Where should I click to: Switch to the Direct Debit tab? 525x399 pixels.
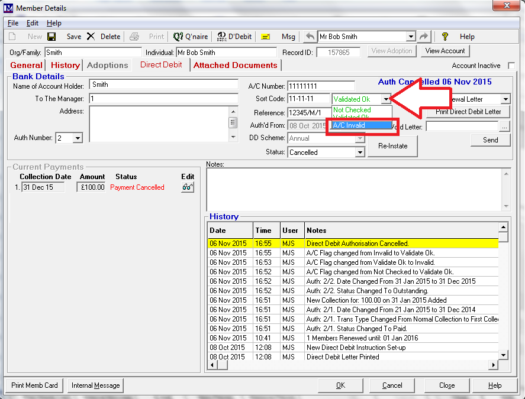pyautogui.click(x=161, y=65)
